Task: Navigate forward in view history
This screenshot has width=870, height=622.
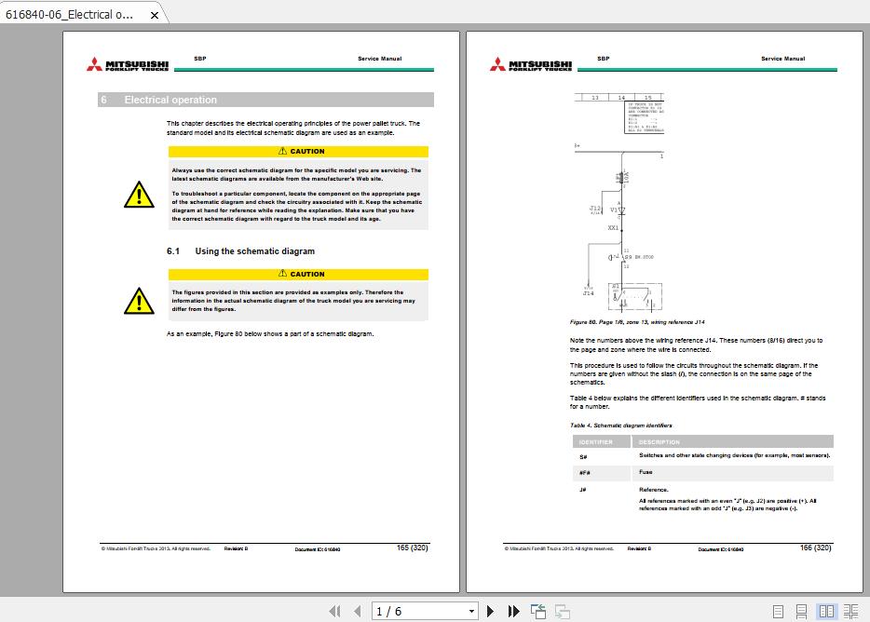Action: pyautogui.click(x=562, y=611)
